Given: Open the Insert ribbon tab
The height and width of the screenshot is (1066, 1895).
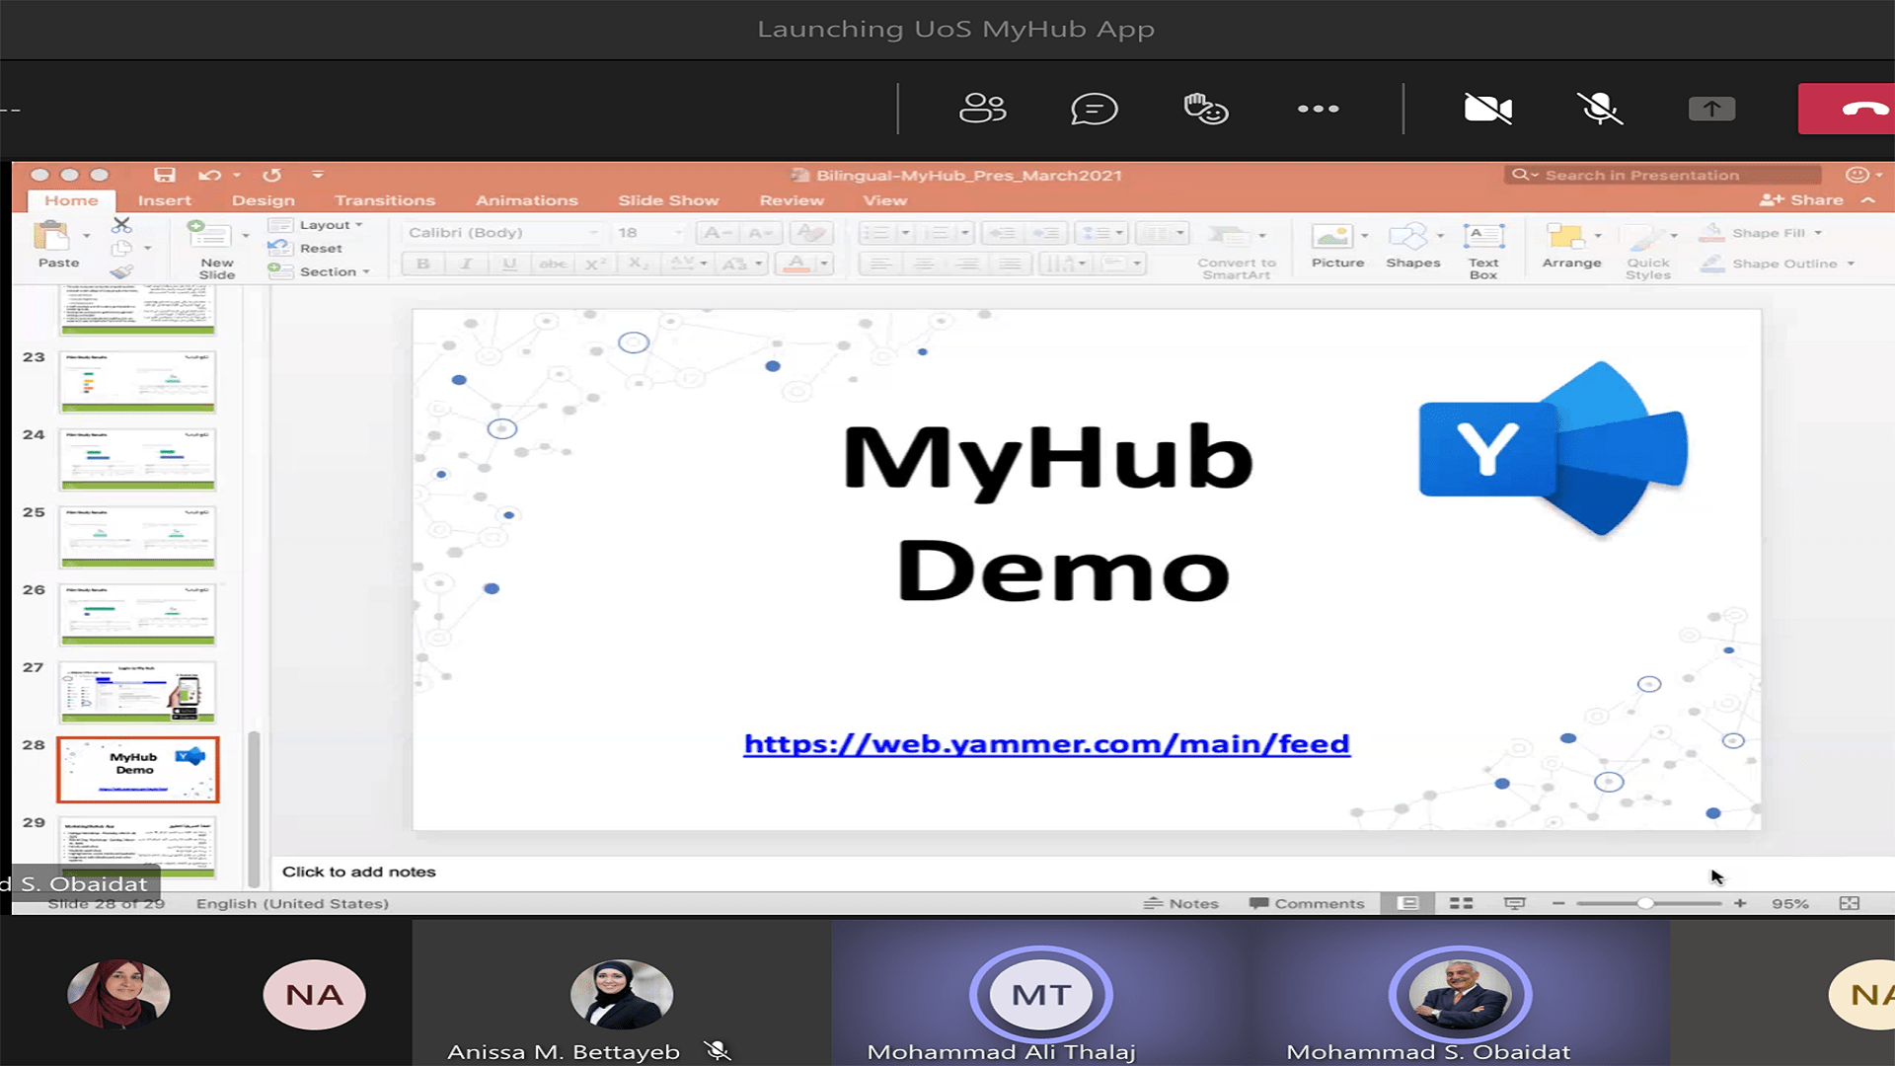Looking at the screenshot, I should point(164,200).
